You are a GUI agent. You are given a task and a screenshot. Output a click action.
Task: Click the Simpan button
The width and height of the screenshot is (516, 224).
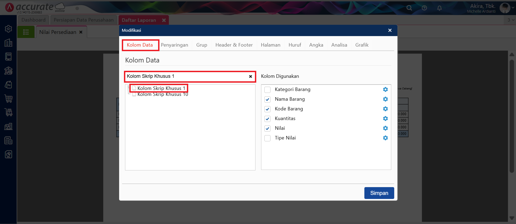(x=379, y=193)
